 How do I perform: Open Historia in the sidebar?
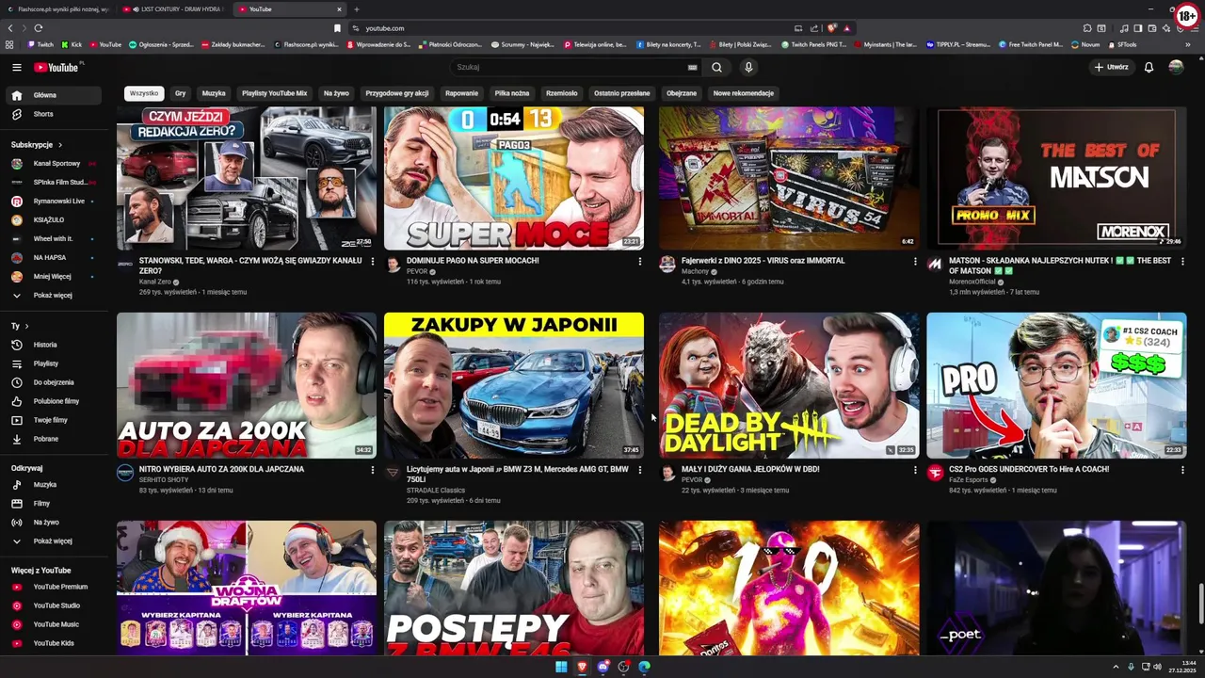click(53, 345)
